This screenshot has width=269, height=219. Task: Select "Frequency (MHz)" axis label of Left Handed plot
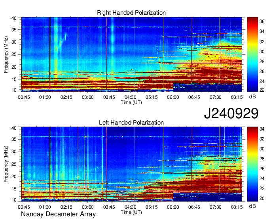pos(6,164)
